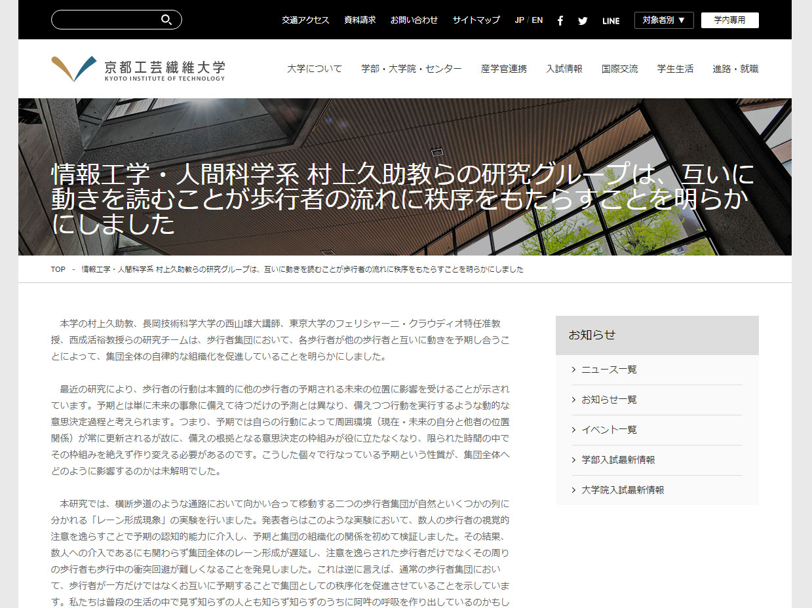Open the university's Facebook page icon
The width and height of the screenshot is (812, 608).
pyautogui.click(x=560, y=20)
